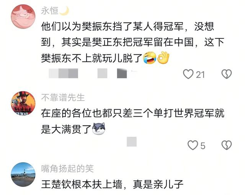Image resolution: width=245 pixels, height=195 pixels.
Task: Click the like count 5
Action: 203,146
